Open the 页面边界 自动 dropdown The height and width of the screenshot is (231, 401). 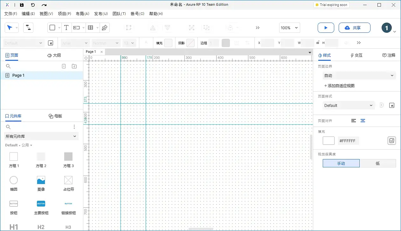point(359,75)
